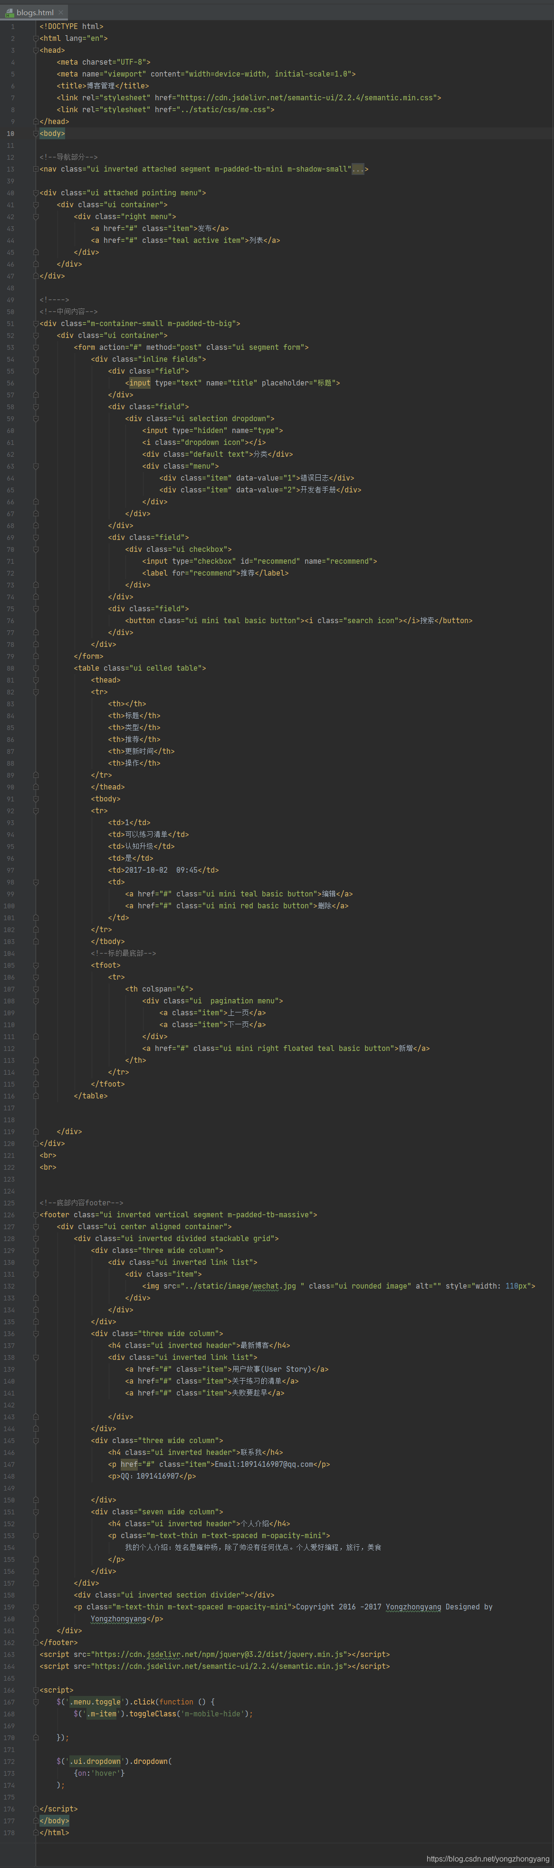Collapse the head section fold on line 3
The image size is (554, 1868).
(x=35, y=50)
